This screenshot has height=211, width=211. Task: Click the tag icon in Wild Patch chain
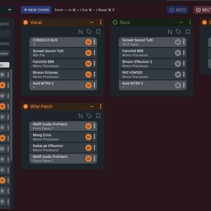[x=89, y=116]
